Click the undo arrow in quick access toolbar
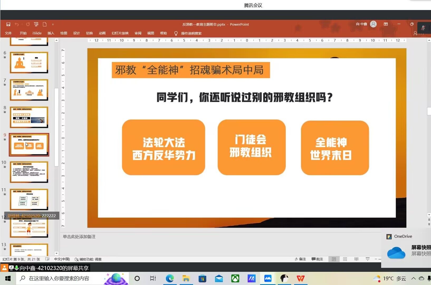Screen dimensions: 431x285 tap(17, 24)
